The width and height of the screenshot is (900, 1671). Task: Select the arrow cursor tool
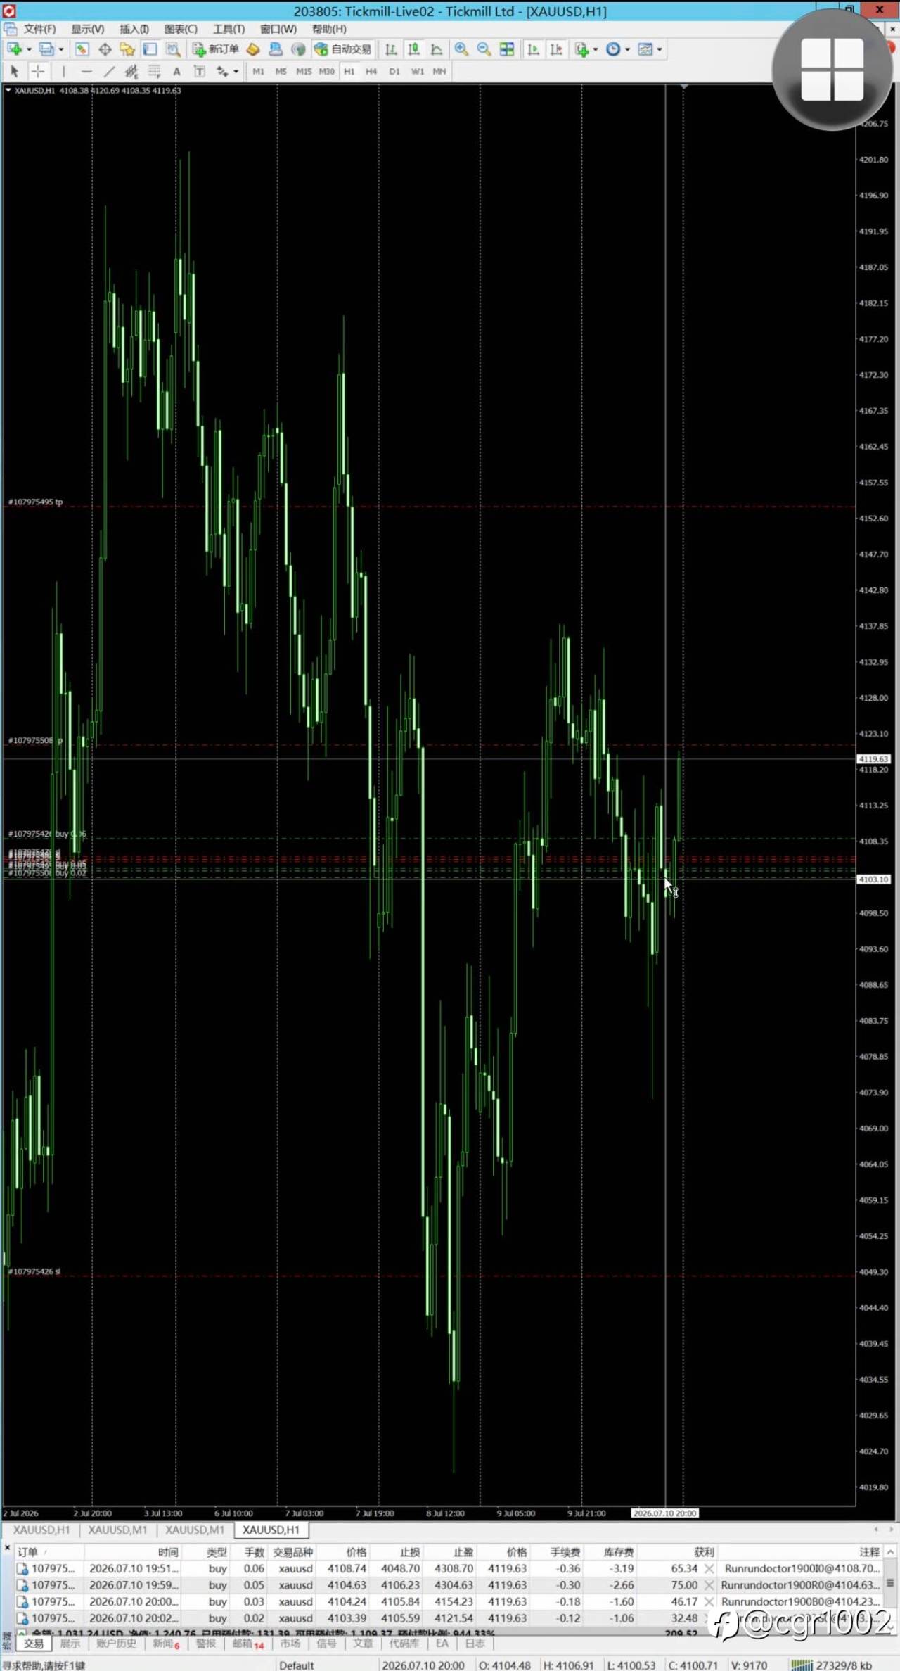[14, 71]
